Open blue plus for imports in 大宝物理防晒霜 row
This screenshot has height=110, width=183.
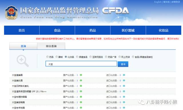click(x=124, y=97)
